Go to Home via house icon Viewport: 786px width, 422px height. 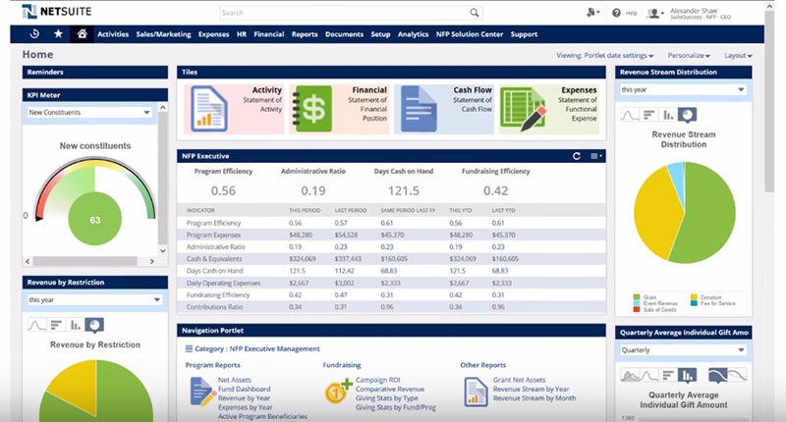82,34
